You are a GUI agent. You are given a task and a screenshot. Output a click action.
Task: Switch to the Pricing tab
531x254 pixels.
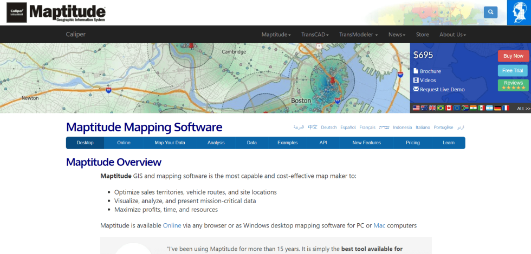pyautogui.click(x=413, y=143)
